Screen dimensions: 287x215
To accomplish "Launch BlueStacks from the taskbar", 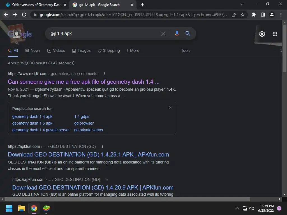I will (46, 208).
